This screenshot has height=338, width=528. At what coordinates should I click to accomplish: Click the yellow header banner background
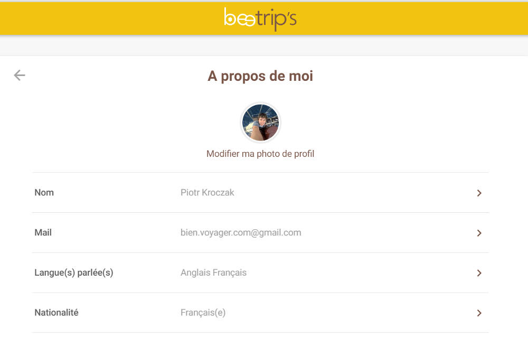[x=106, y=19]
